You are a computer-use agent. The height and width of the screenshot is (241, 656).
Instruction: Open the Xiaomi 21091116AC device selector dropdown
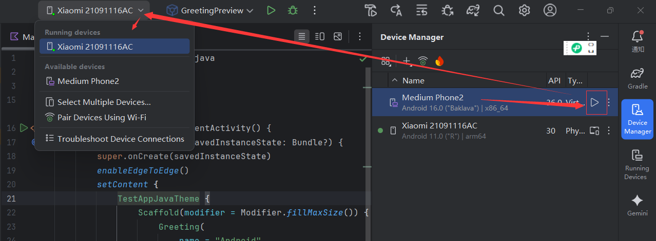tap(94, 10)
